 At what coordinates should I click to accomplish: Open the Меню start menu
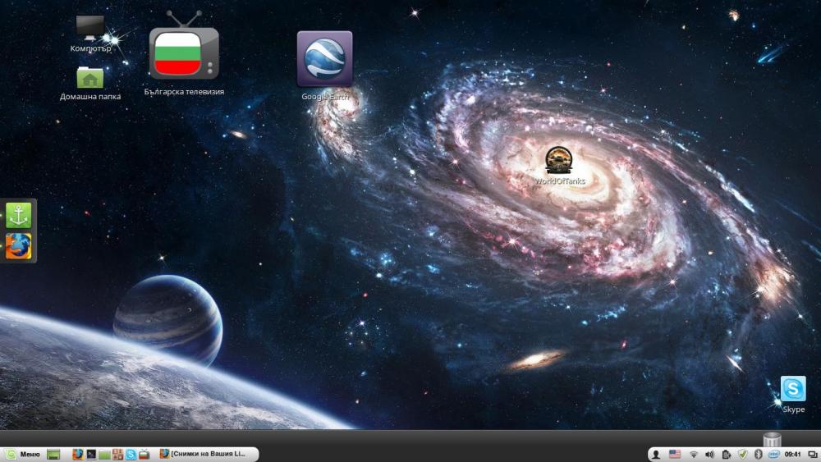(x=23, y=454)
